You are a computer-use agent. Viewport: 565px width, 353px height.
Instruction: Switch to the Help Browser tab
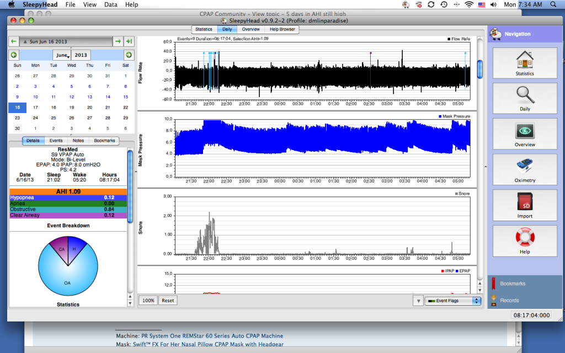[x=282, y=29]
